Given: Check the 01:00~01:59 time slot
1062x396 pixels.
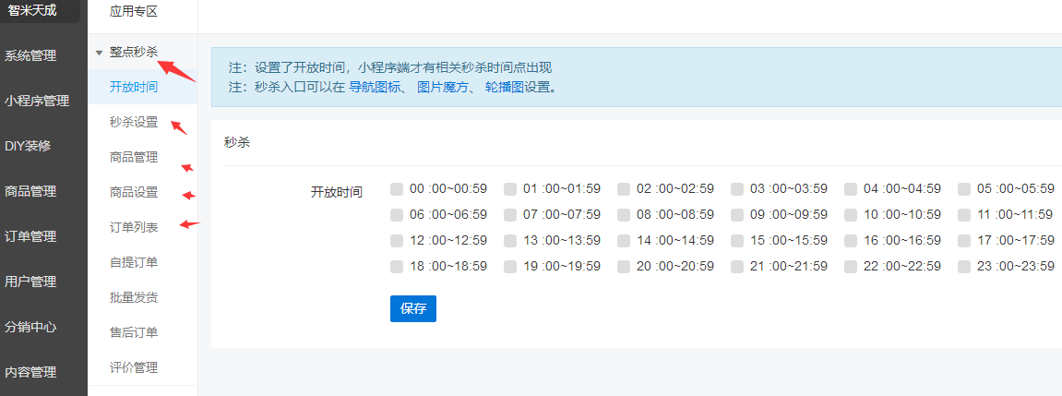Looking at the screenshot, I should (510, 188).
